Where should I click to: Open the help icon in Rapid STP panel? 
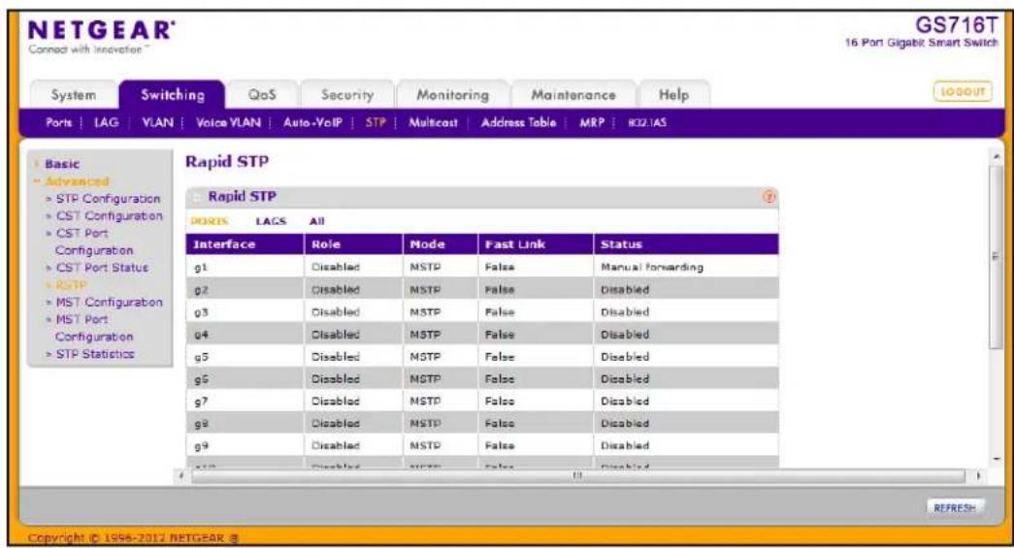[769, 197]
